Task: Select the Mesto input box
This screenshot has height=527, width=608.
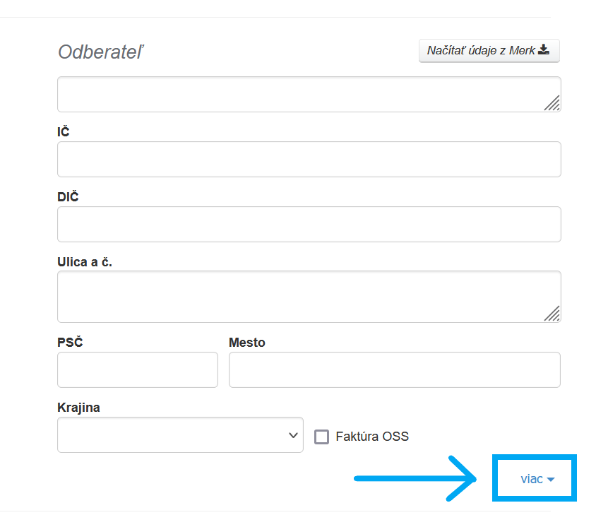Action: (x=394, y=369)
